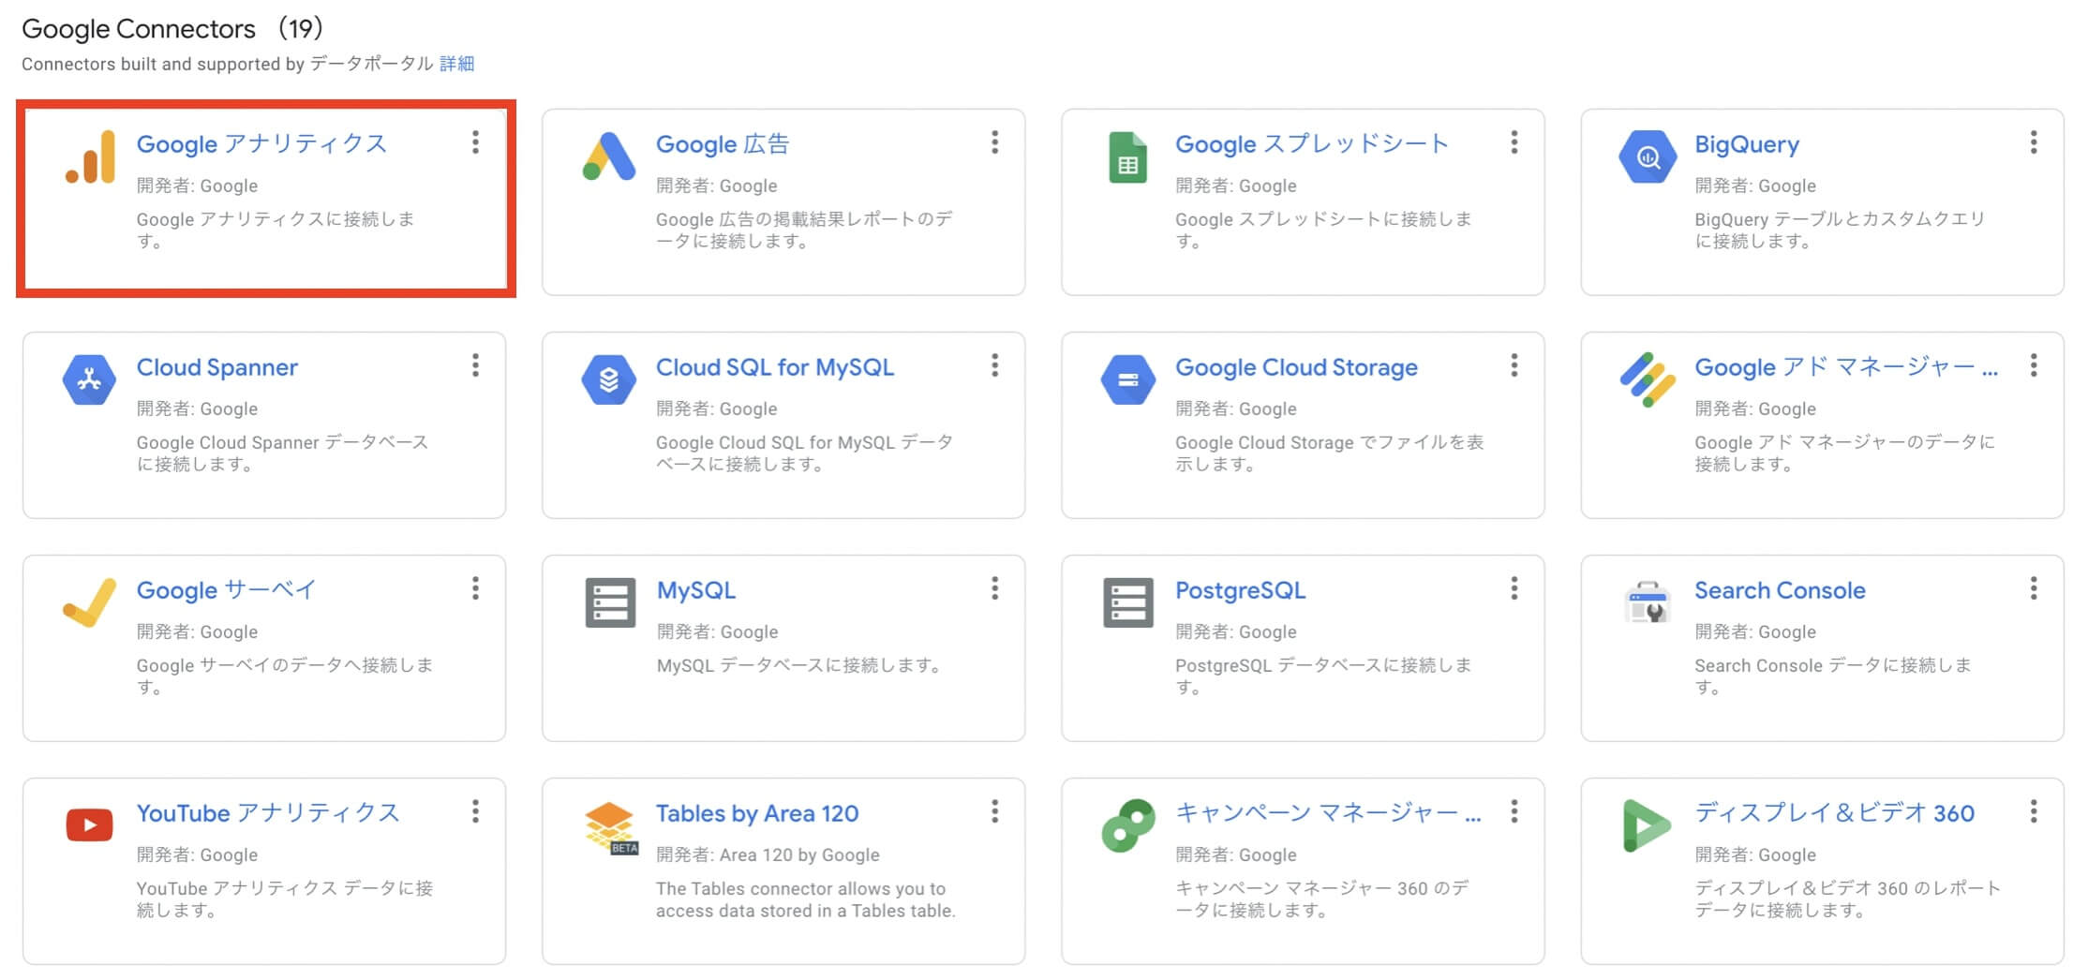Pick the Tables by Area 120 title
2088x980 pixels.
tap(757, 814)
